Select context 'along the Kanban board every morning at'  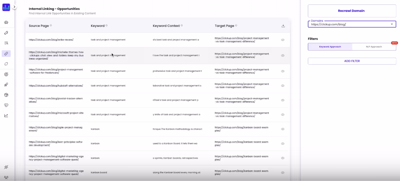click(176, 172)
